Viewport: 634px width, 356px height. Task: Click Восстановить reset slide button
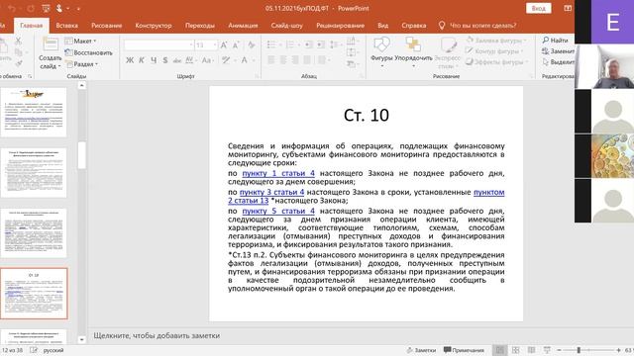88,52
